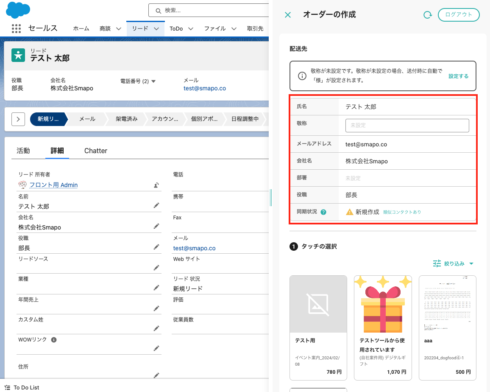Screen dimensions: 490x392
Task: Expand the ファイル tab dropdown chevron
Action: 234,29
